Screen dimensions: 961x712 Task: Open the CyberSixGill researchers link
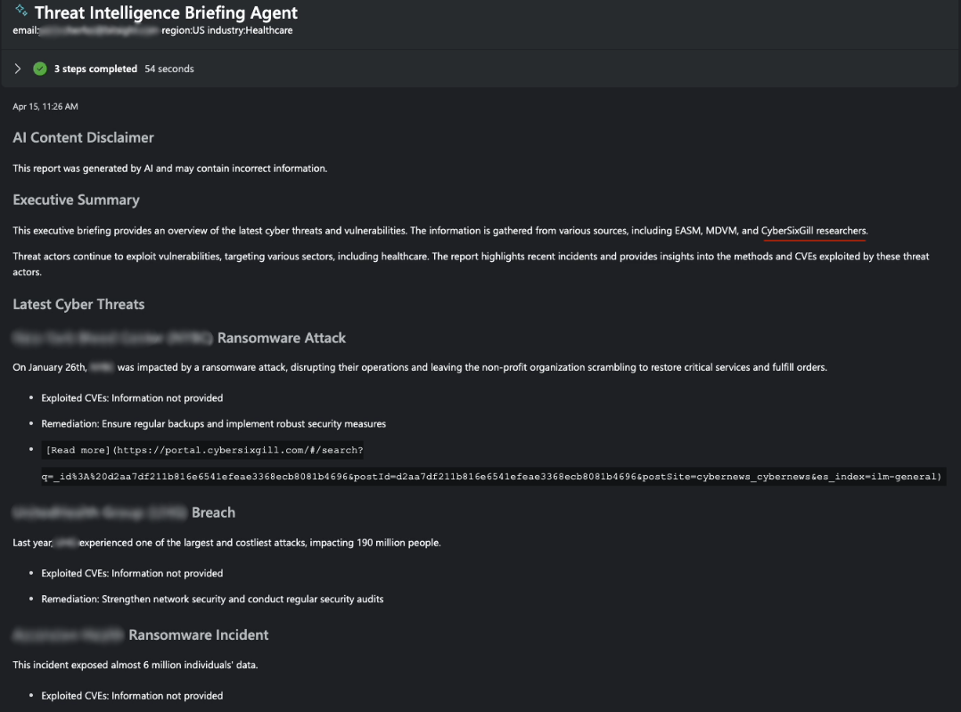point(812,230)
